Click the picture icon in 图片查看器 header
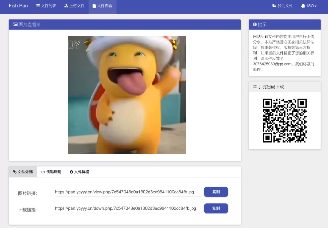 tap(15, 24)
